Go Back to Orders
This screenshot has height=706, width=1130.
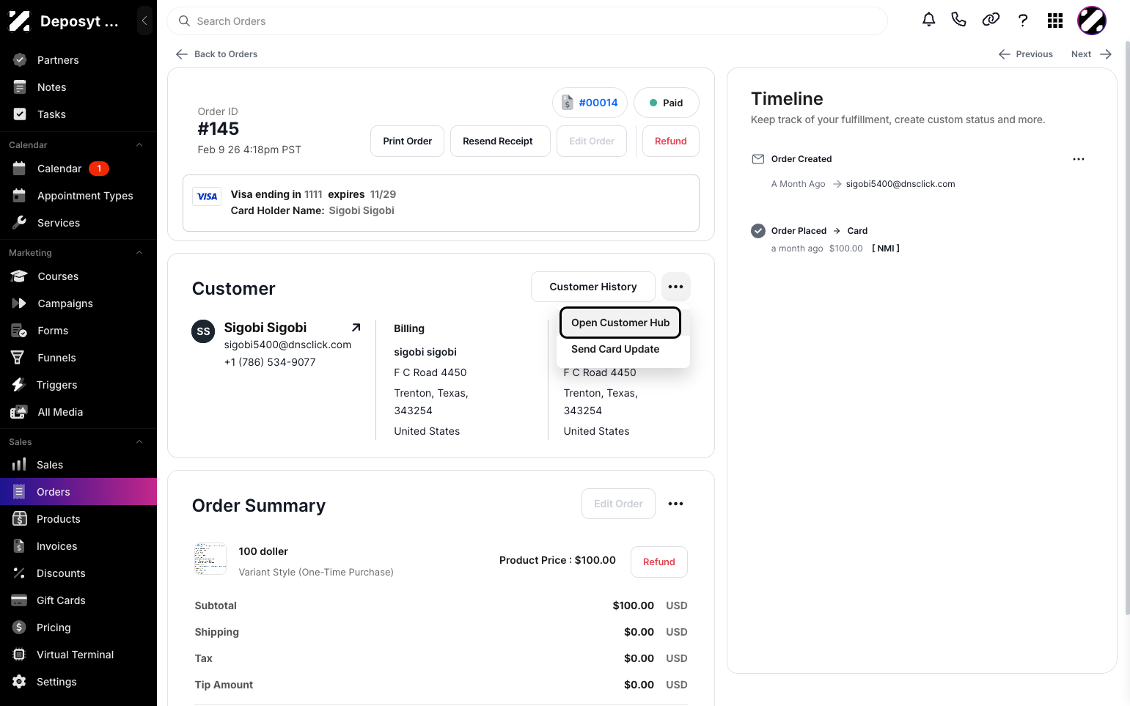click(x=216, y=54)
